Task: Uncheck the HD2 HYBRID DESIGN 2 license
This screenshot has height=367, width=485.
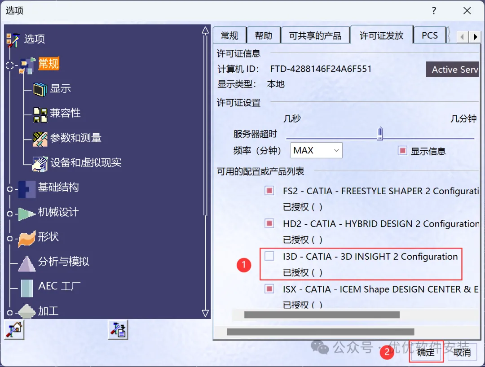Action: click(269, 223)
